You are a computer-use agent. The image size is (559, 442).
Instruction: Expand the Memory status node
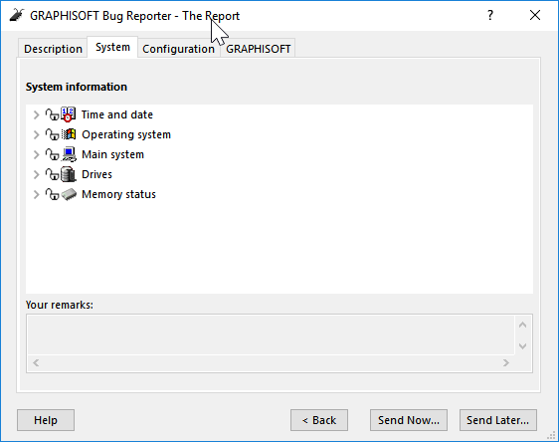[36, 195]
